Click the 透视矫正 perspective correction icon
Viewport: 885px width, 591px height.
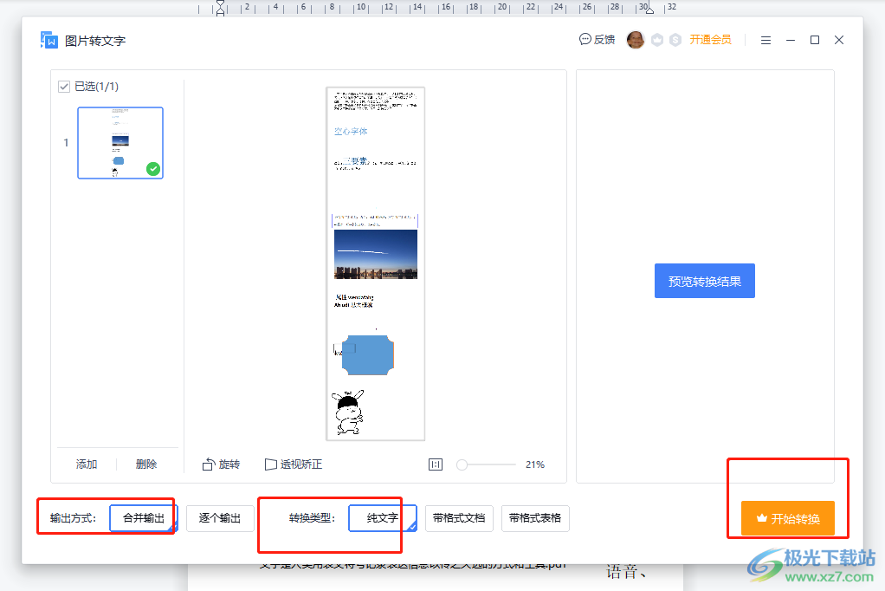coord(271,464)
